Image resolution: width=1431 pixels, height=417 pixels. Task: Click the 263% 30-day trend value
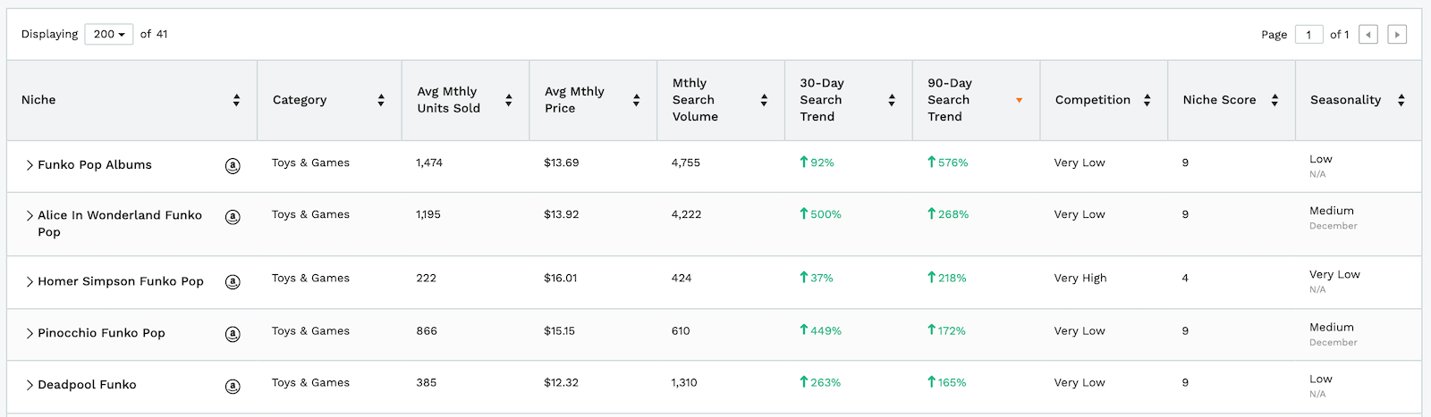click(820, 382)
